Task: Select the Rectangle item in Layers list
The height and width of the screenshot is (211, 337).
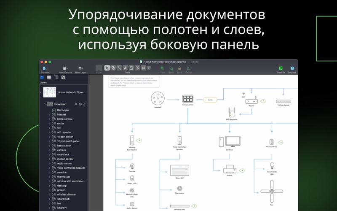Action: [x=63, y=110]
